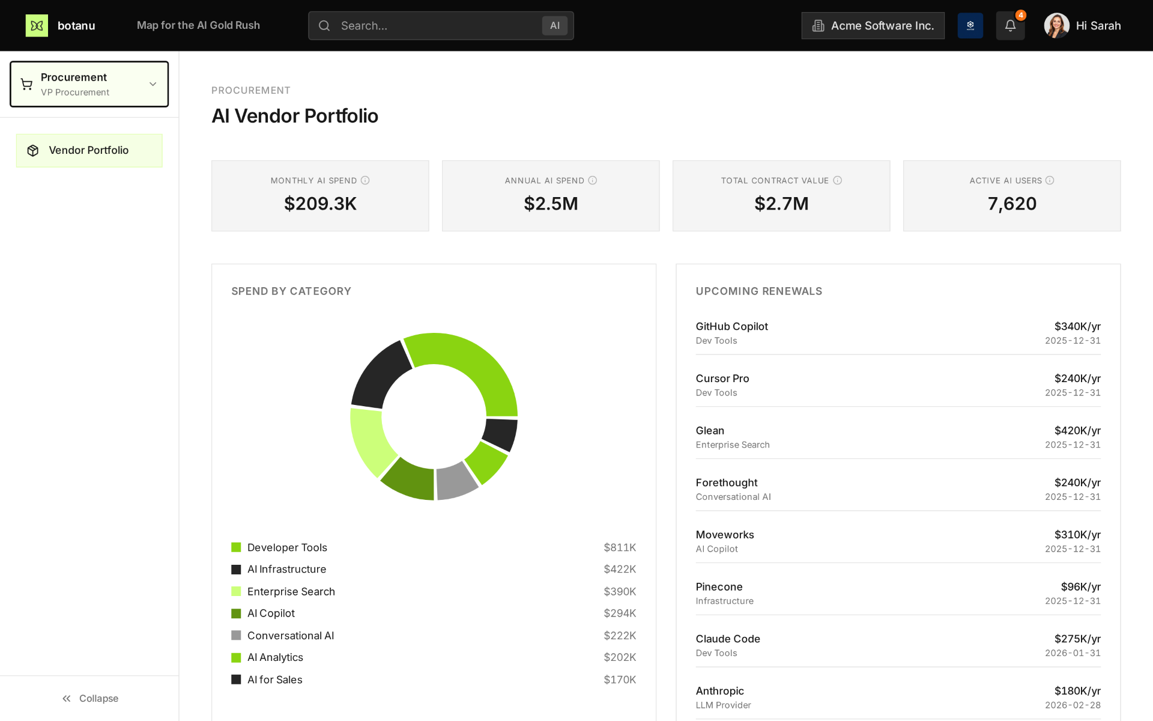This screenshot has height=721, width=1153.
Task: Click the Vendor Portfolio cube icon
Action: point(33,150)
